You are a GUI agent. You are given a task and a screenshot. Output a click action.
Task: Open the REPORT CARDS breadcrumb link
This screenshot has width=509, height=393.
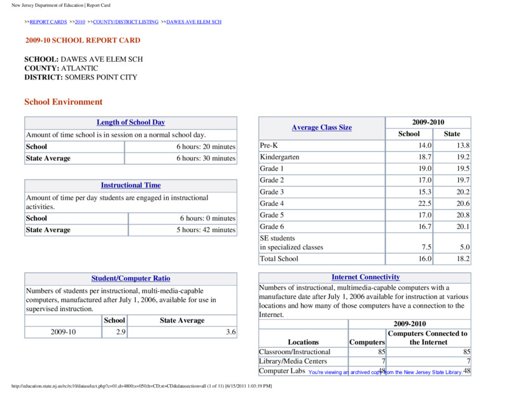[48, 22]
